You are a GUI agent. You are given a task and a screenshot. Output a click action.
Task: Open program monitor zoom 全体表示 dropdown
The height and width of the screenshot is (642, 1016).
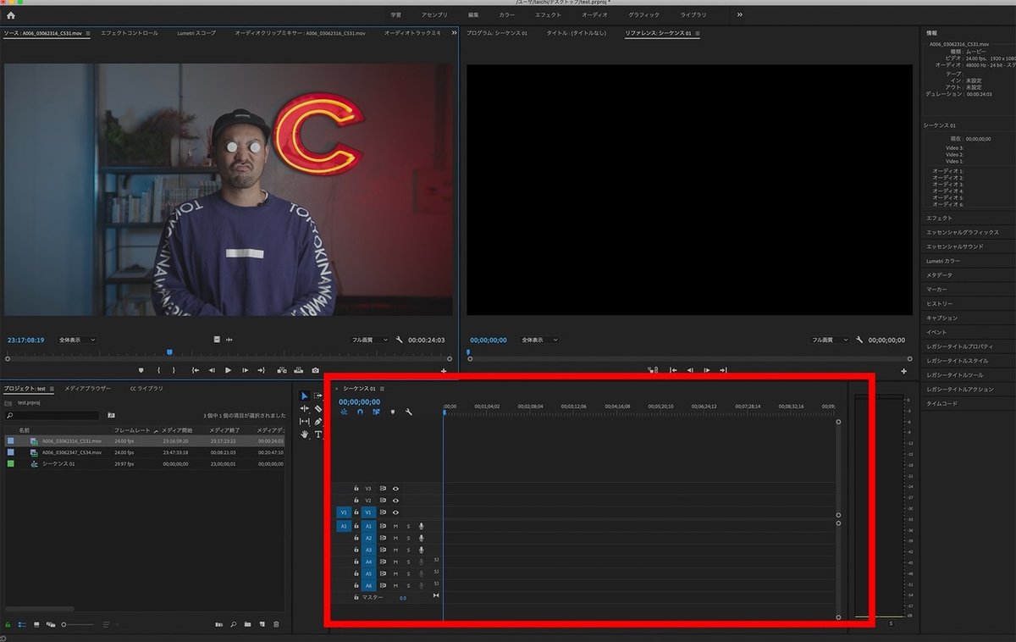pyautogui.click(x=538, y=340)
